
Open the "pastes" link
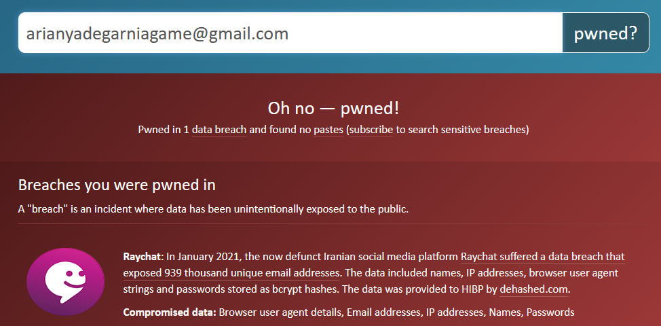[x=328, y=130]
